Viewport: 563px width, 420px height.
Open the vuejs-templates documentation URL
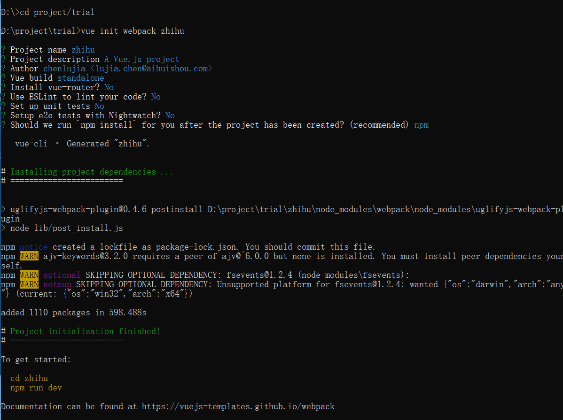point(238,406)
